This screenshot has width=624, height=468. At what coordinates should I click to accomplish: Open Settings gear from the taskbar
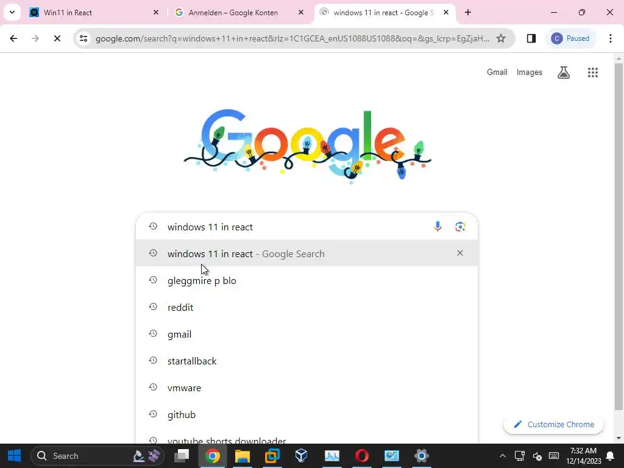click(421, 456)
